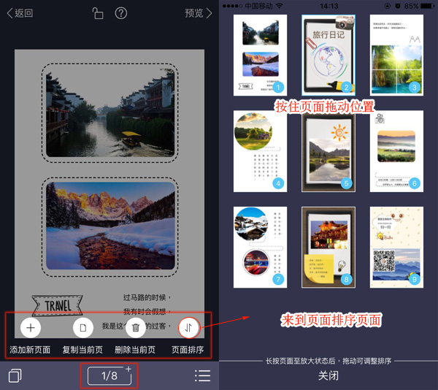
Task: Select page thumbnail 1 in sort view
Action: 260,56
